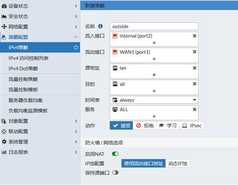This screenshot has width=238, height=185.
Task: Click the 联动配置 sidebar icon
Action: pos(4,132)
